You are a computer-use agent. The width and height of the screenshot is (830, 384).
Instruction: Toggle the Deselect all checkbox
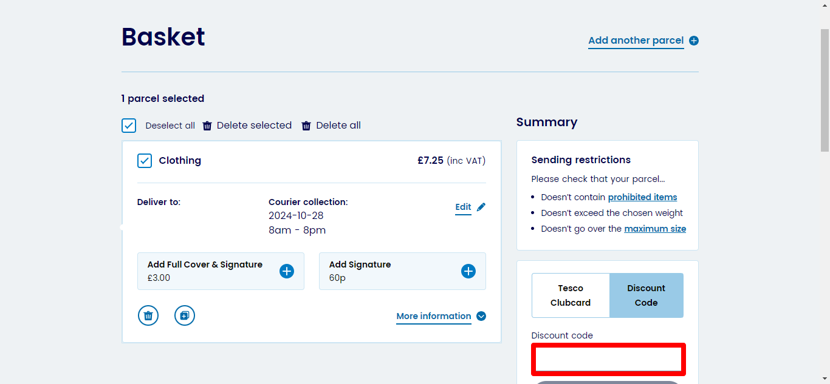129,126
